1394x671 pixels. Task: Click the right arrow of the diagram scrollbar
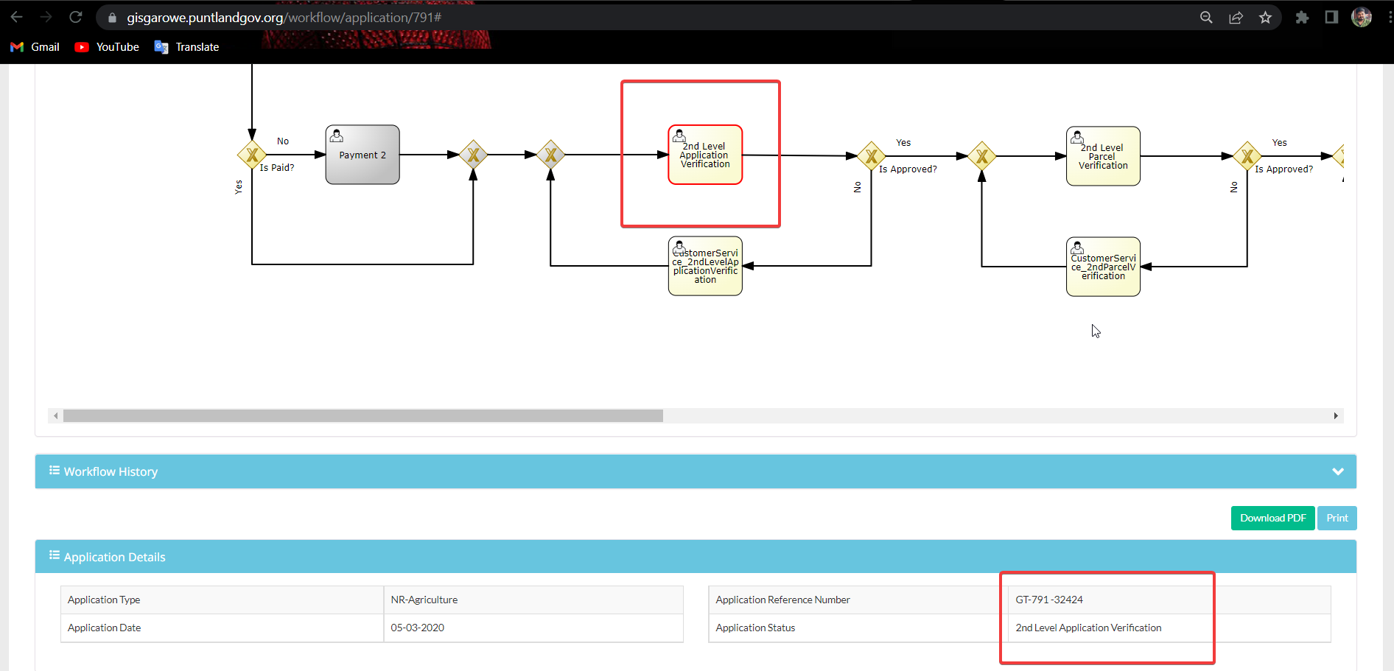[1336, 416]
